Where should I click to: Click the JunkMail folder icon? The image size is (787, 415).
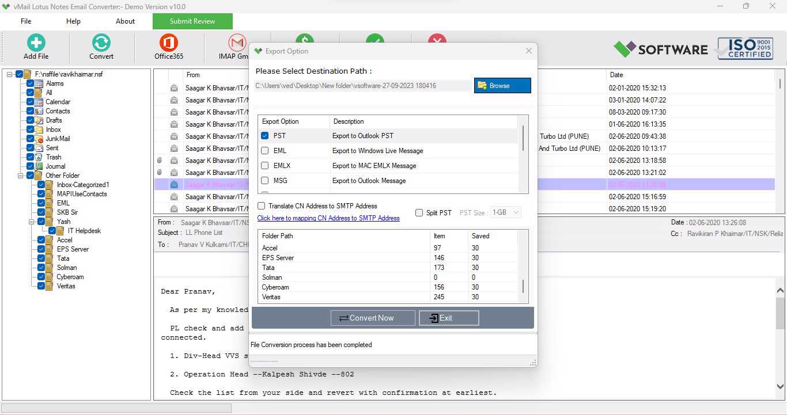39,139
